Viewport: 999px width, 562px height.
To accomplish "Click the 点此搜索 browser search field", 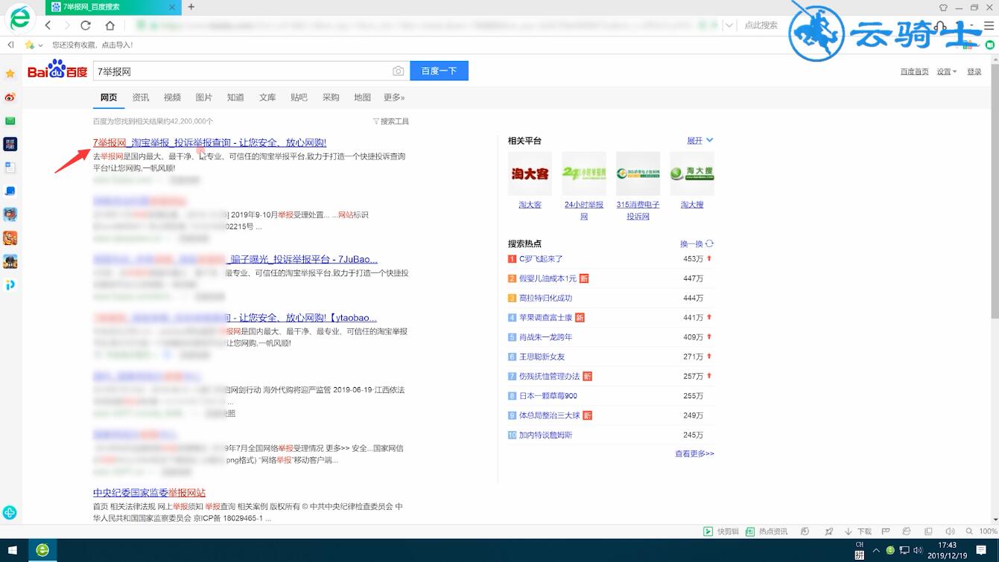I will [760, 25].
